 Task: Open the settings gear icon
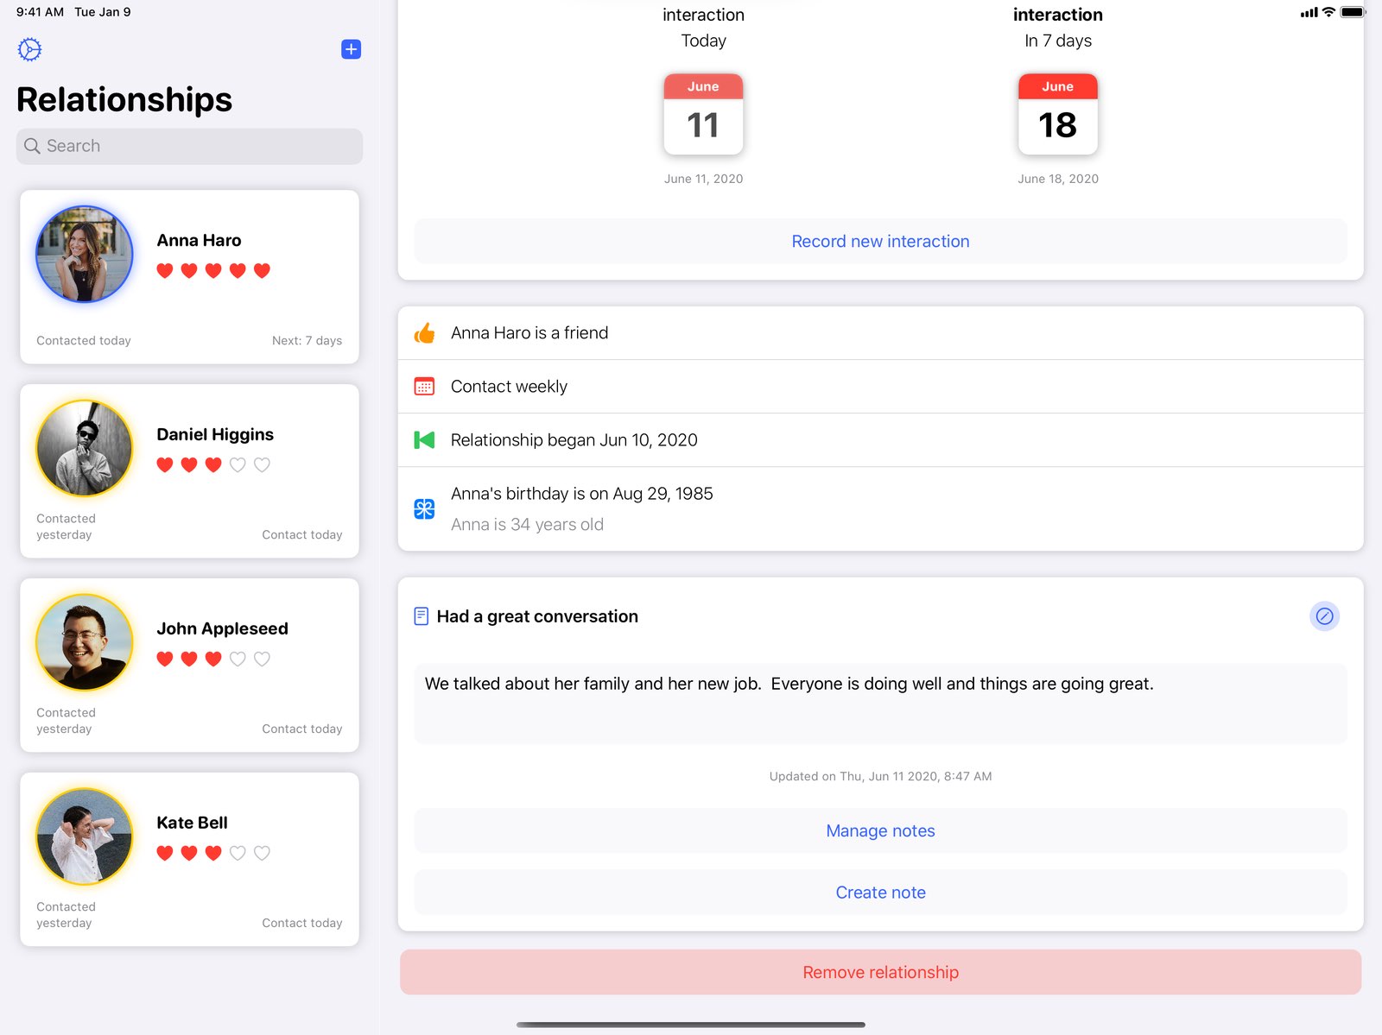pos(29,49)
